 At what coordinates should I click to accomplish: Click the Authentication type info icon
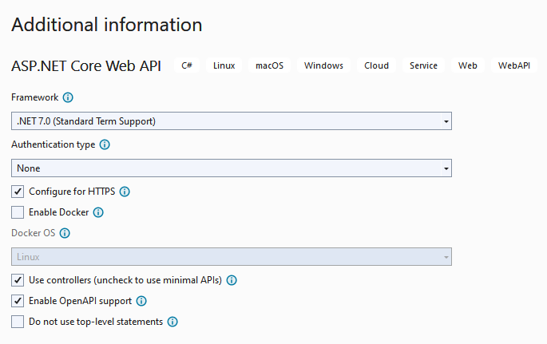point(105,144)
